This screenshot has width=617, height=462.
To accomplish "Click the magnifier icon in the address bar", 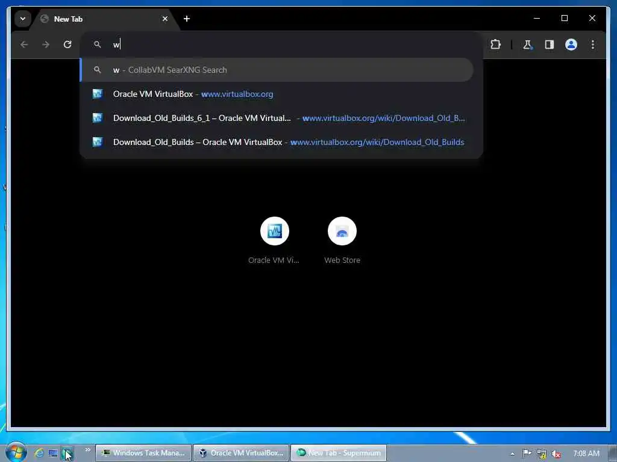I will click(97, 45).
